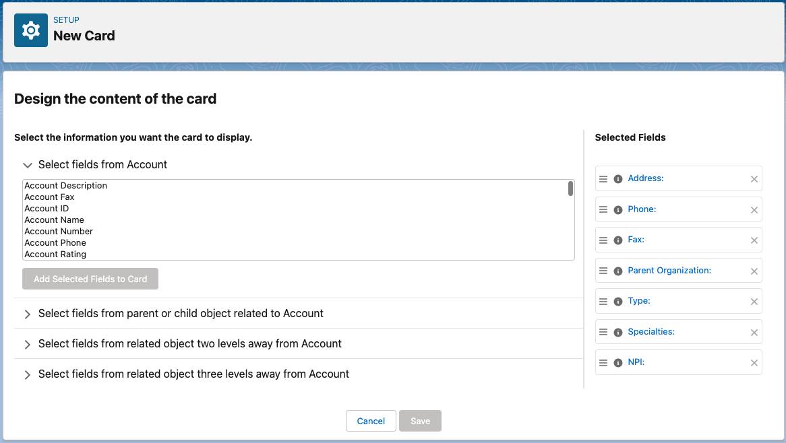The width and height of the screenshot is (786, 443).
Task: Click the Setup gear icon in the header
Action: pos(31,30)
